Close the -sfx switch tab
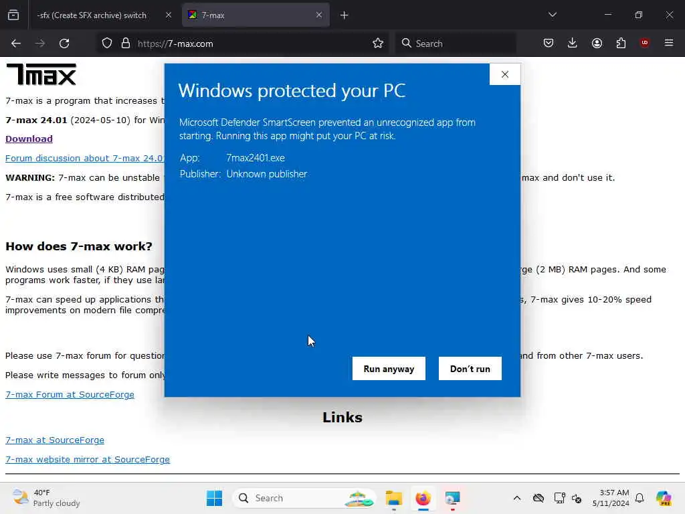Image resolution: width=685 pixels, height=514 pixels. coord(169,15)
